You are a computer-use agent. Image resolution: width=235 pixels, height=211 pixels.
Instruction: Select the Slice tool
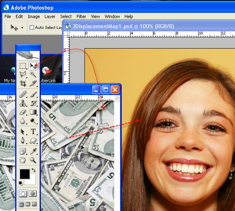click(x=33, y=83)
